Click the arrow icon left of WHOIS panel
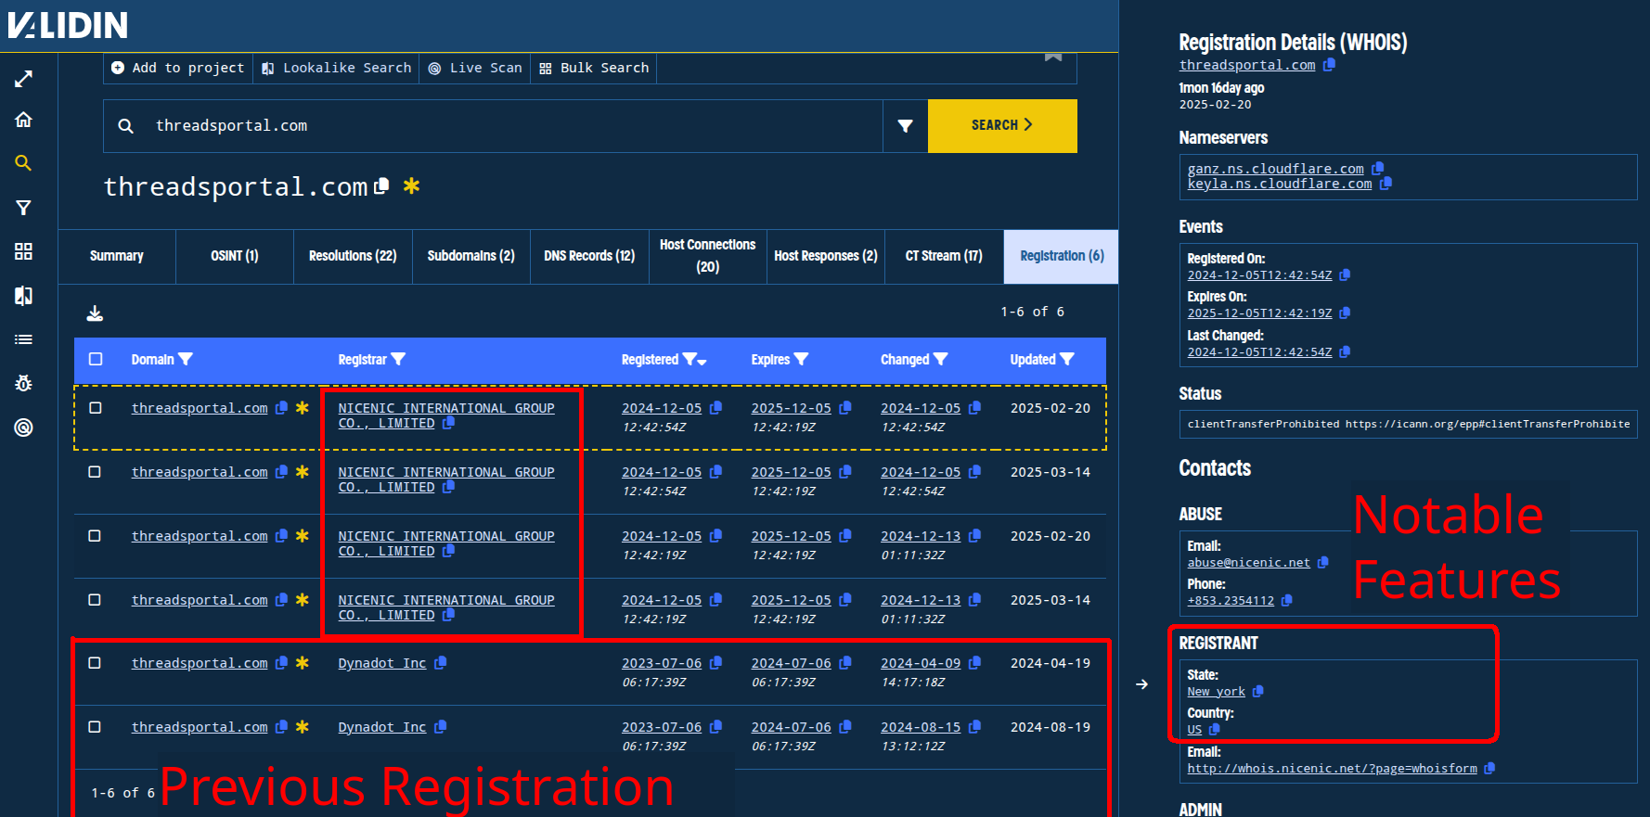The height and width of the screenshot is (817, 1650). point(1141,684)
